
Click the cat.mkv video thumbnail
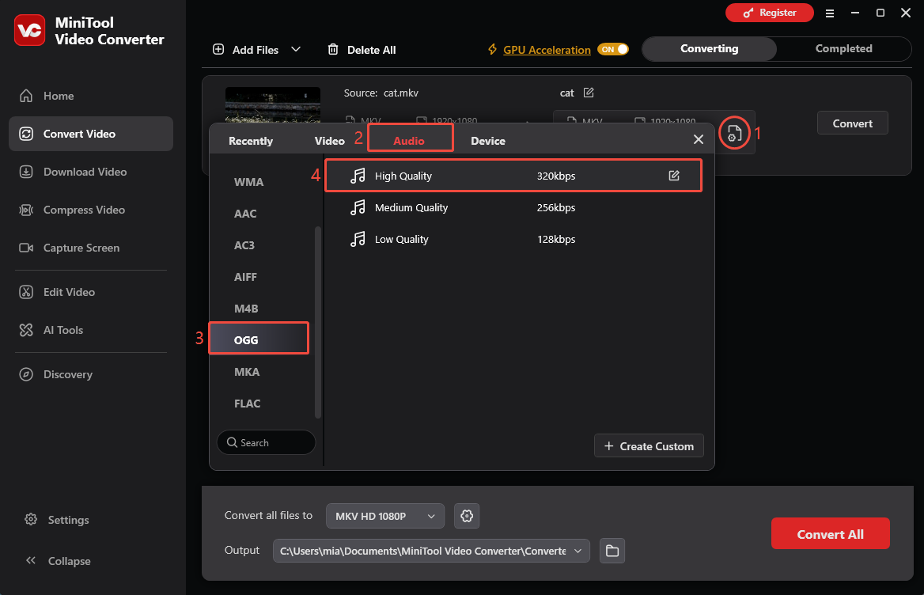click(273, 105)
